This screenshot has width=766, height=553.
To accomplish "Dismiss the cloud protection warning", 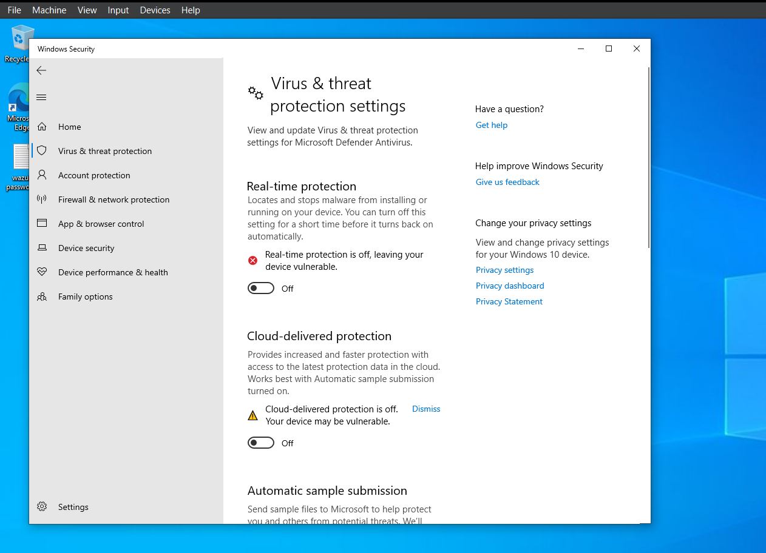I will [x=425, y=409].
